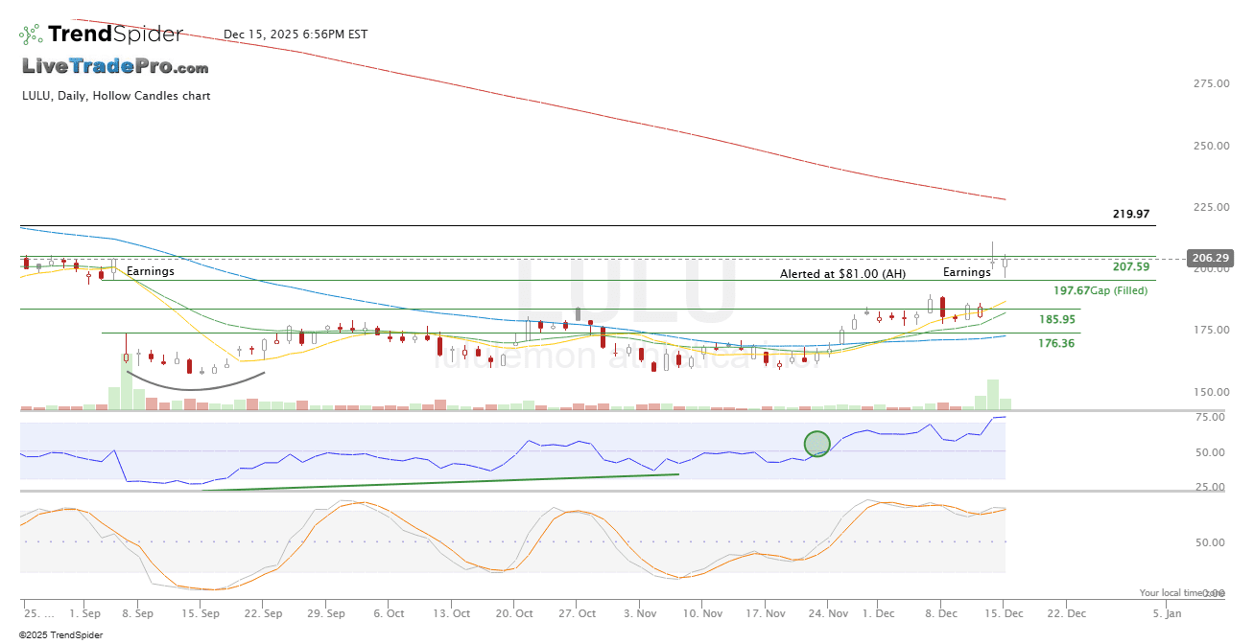Click the TrendSpider spider logo icon
This screenshot has width=1254, height=644.
pyautogui.click(x=31, y=34)
